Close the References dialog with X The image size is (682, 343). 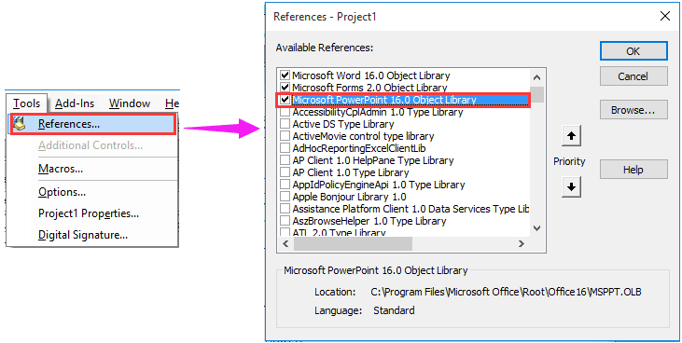point(665,17)
